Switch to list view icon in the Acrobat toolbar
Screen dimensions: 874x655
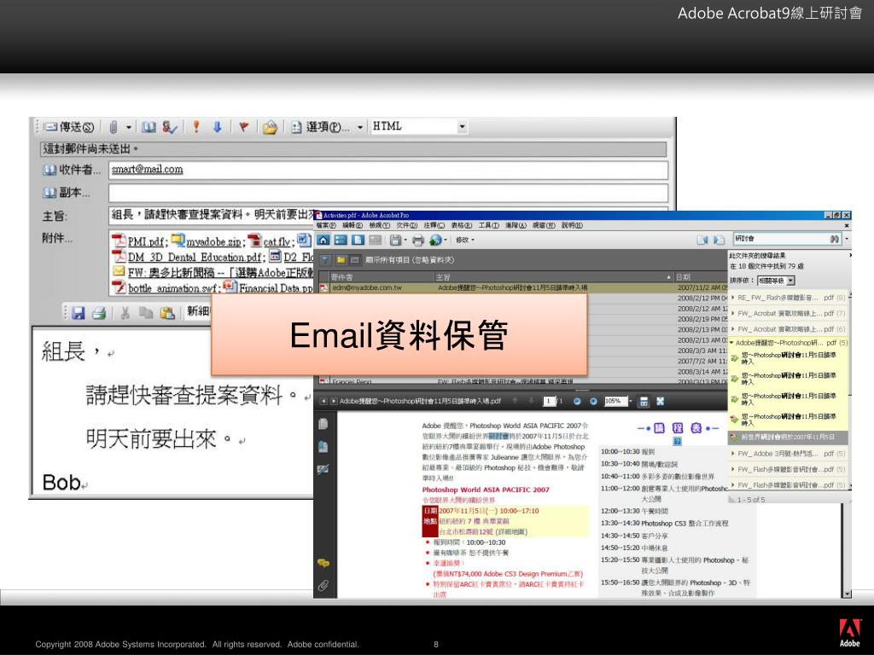341,240
